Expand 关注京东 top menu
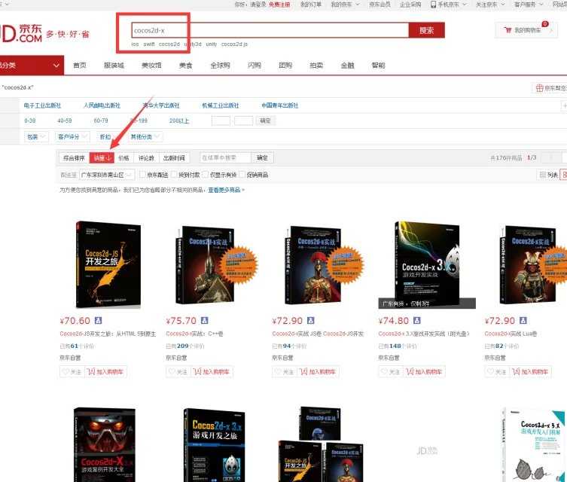The width and height of the screenshot is (567, 482). [490, 5]
